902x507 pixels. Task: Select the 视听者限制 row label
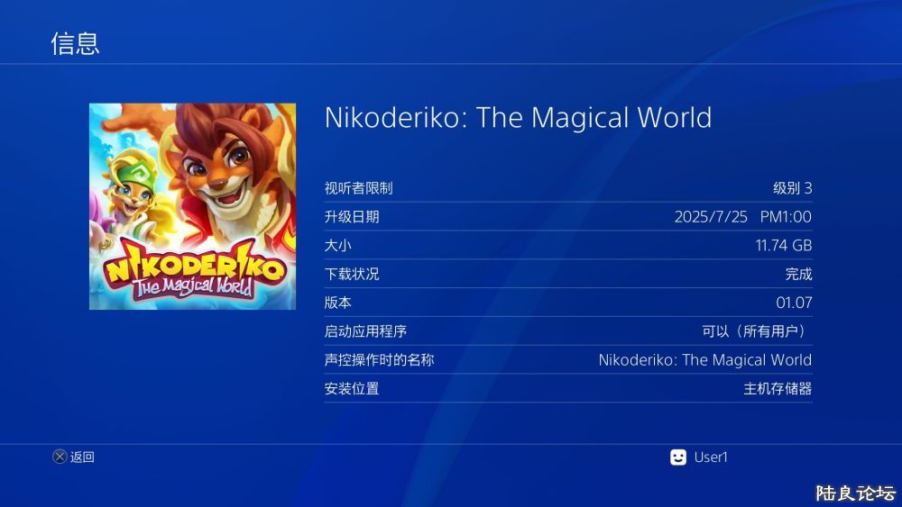(358, 188)
